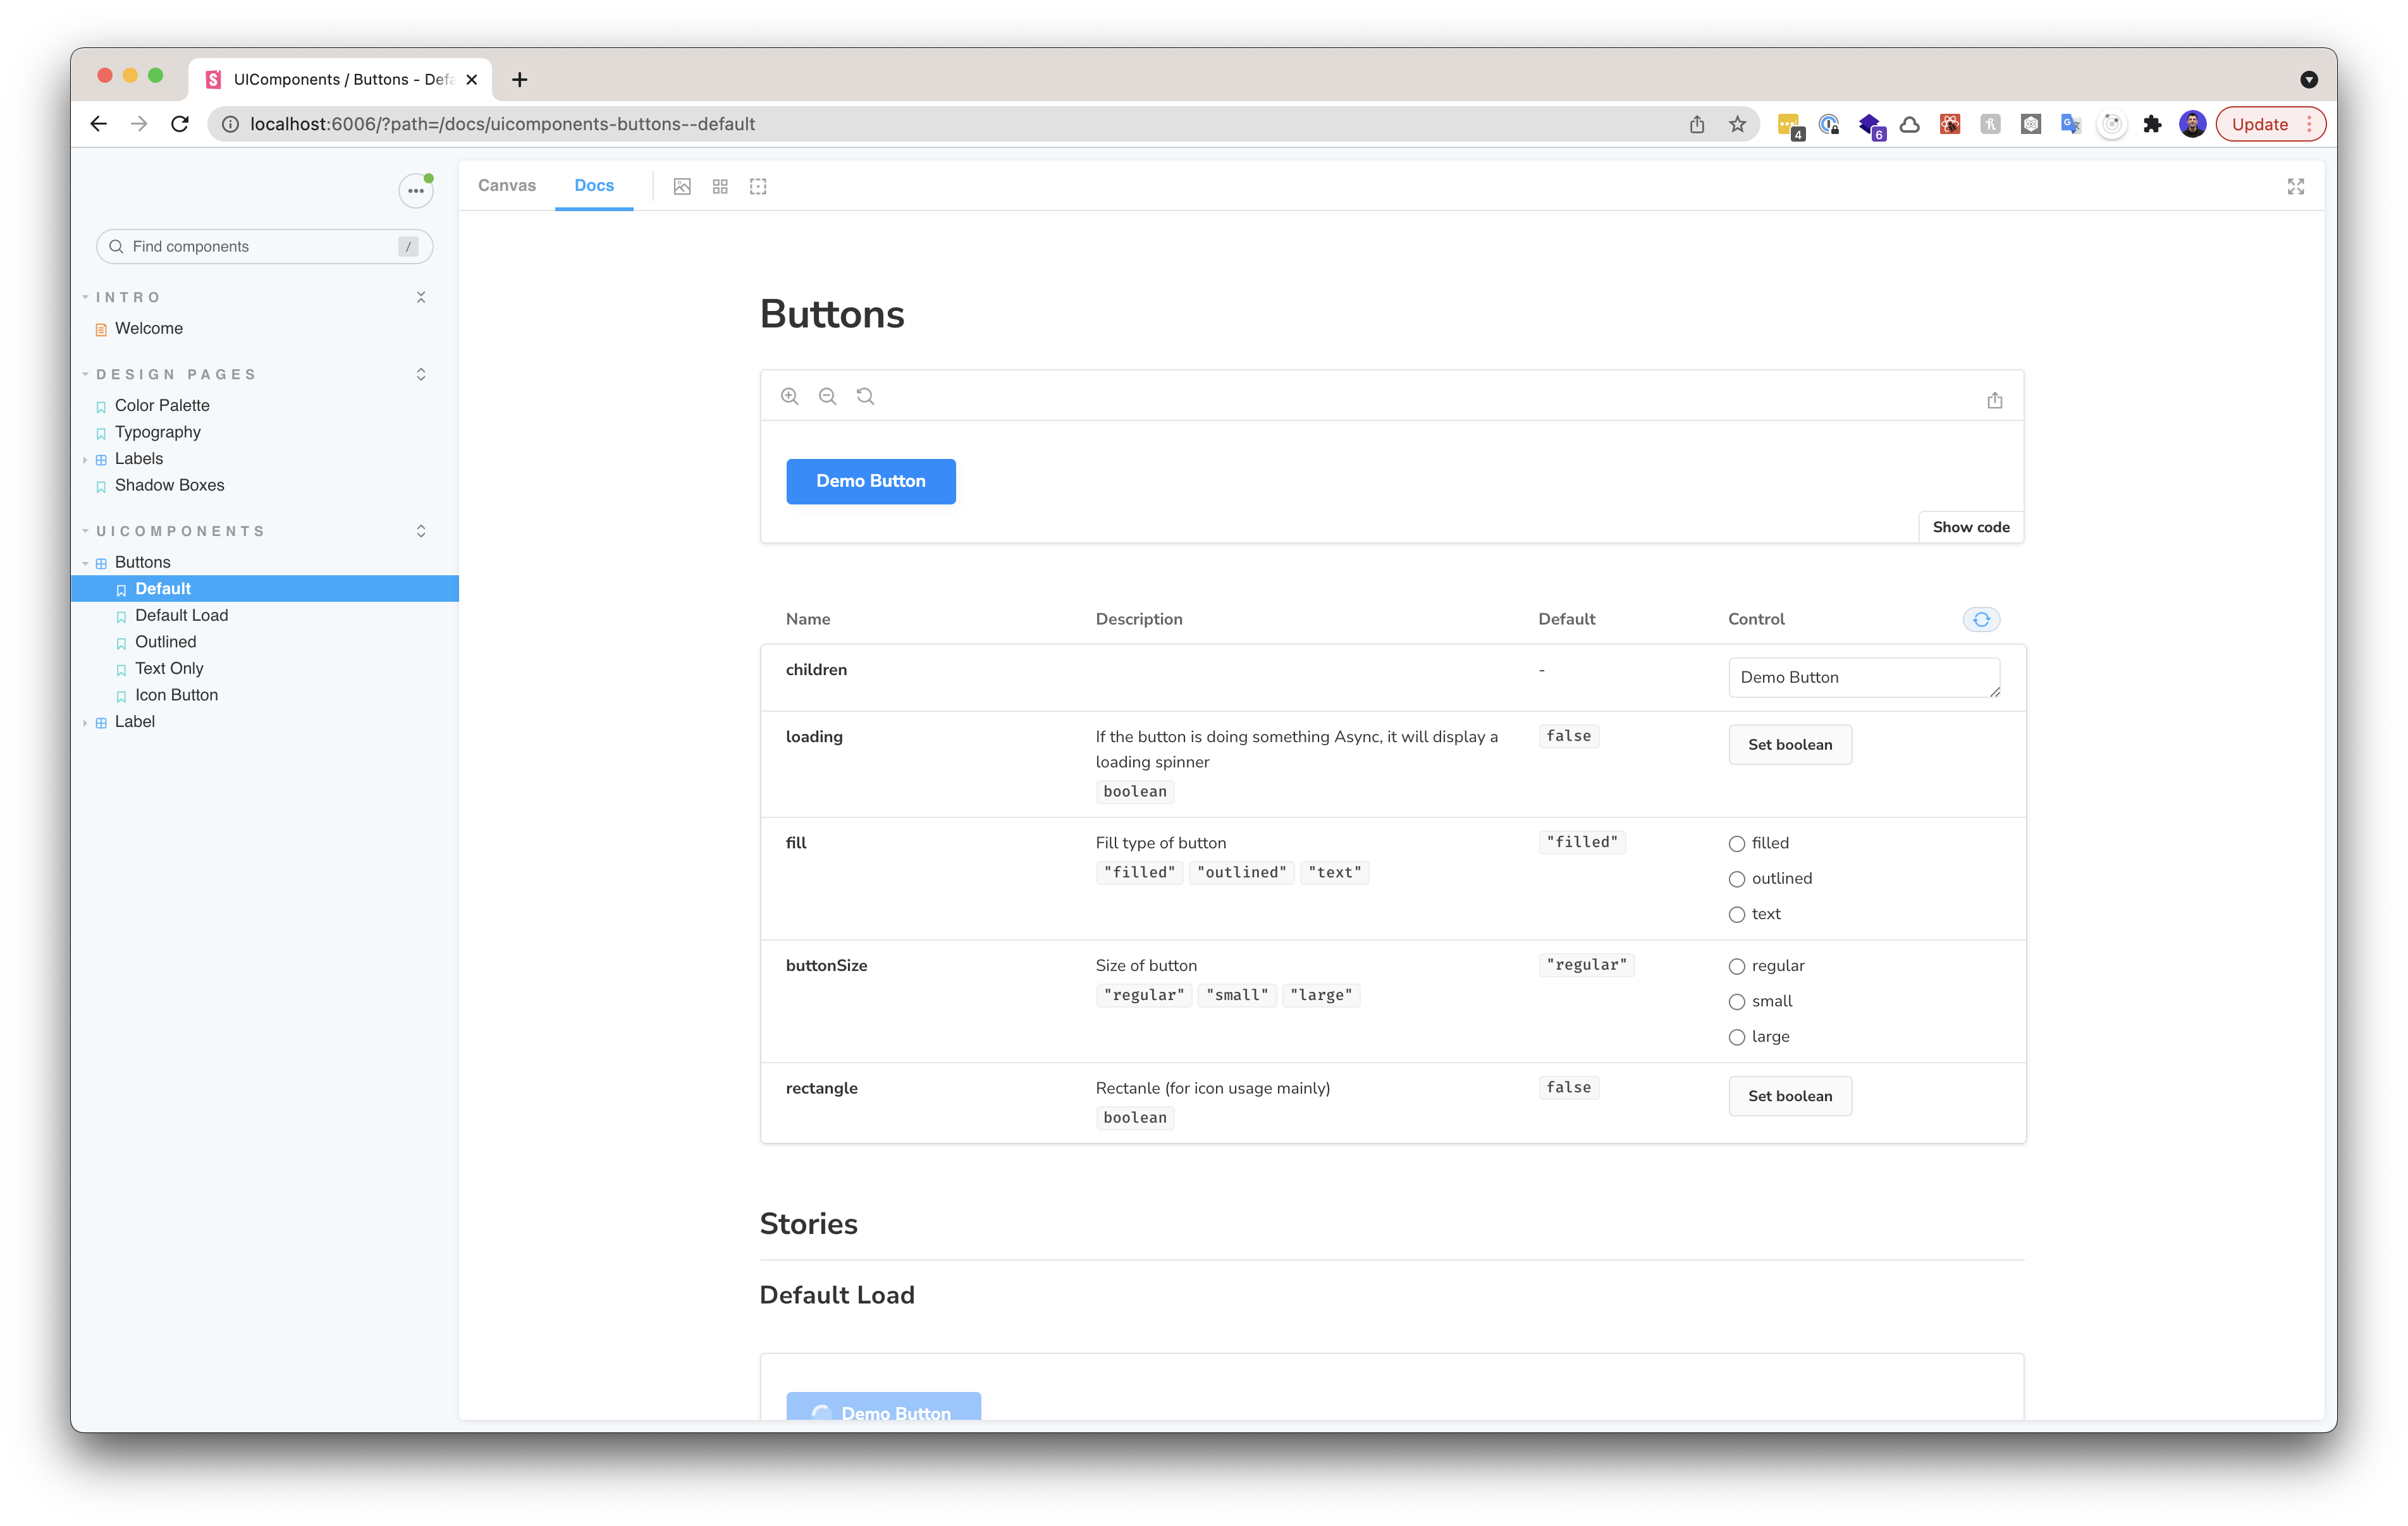
Task: Select large buttonSize radio option
Action: pyautogui.click(x=1737, y=1037)
